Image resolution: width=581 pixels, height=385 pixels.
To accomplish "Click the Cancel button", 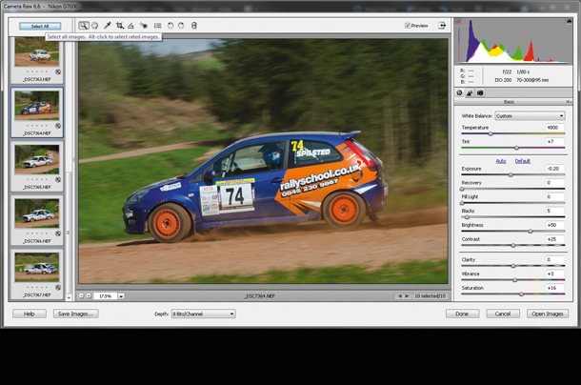I will 503,314.
